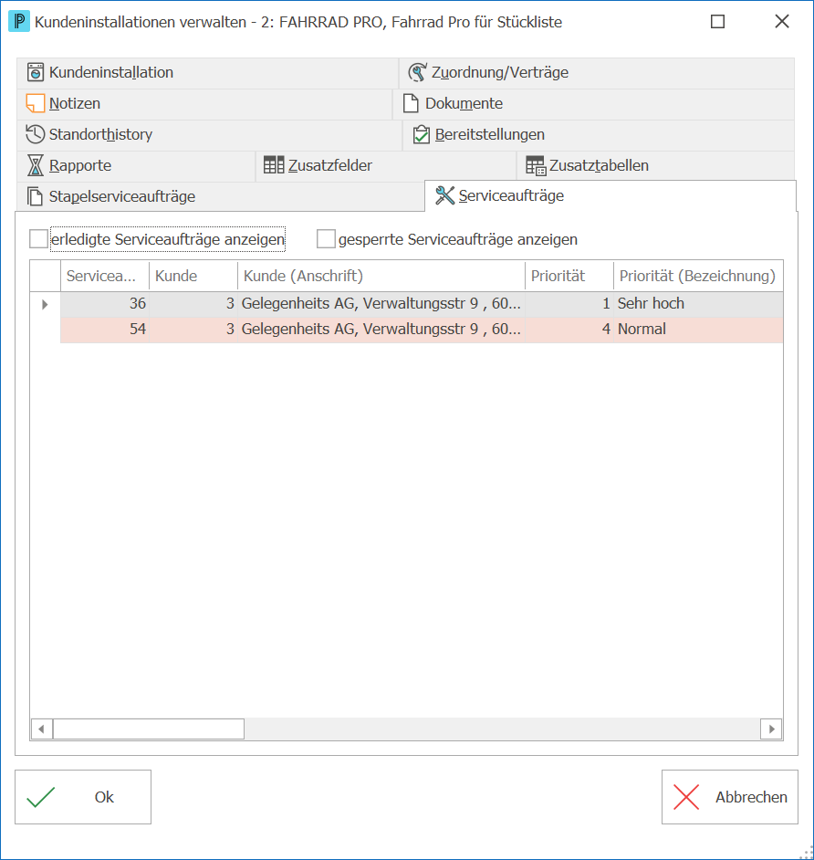Sort by Priorität (Bezeichnung) column header
This screenshot has width=814, height=860.
tap(698, 276)
